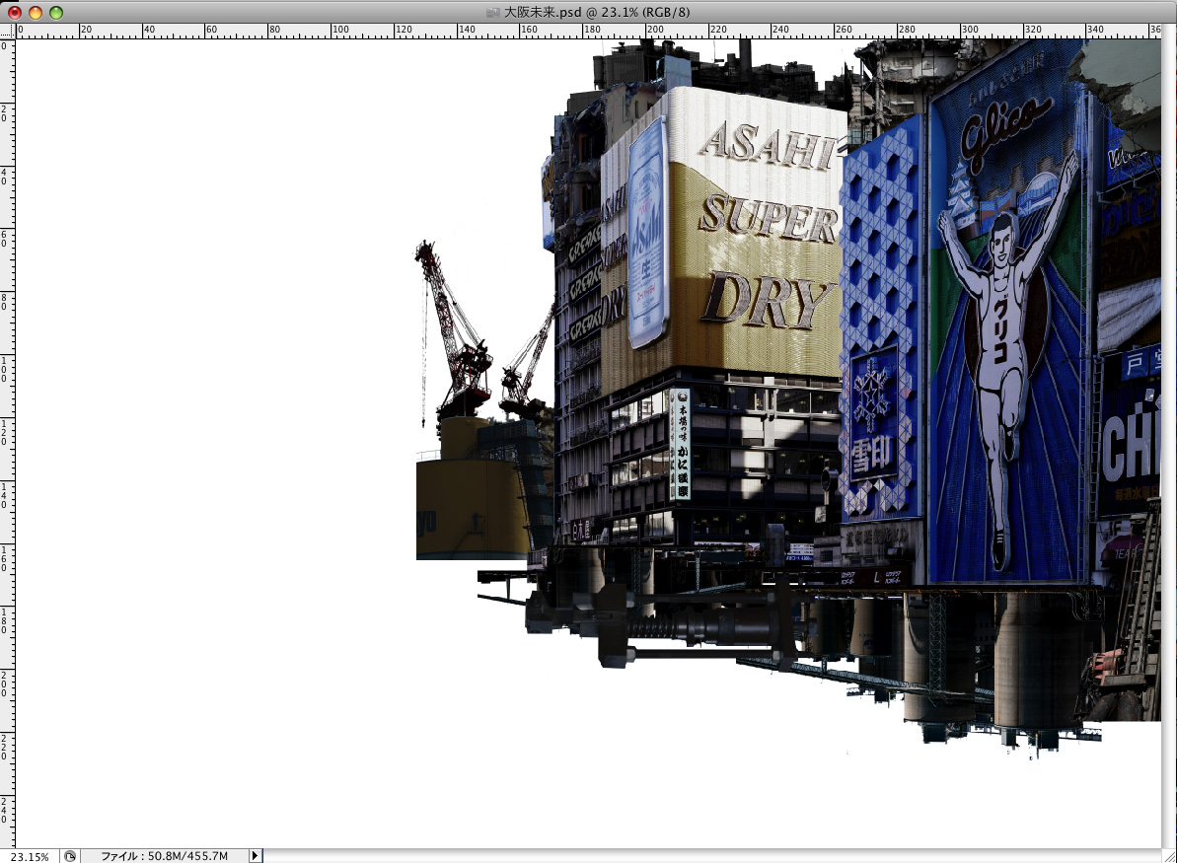The image size is (1177, 863).
Task: Click the window title 大阪未来.psd @ 23.1% (RGB/8)
Action: pyautogui.click(x=596, y=12)
